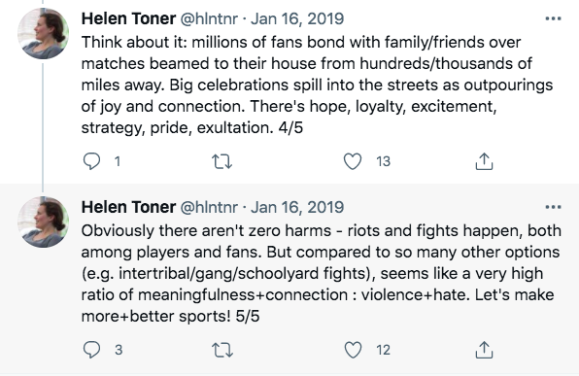Open the tweet text ending 5/5

(x=322, y=273)
